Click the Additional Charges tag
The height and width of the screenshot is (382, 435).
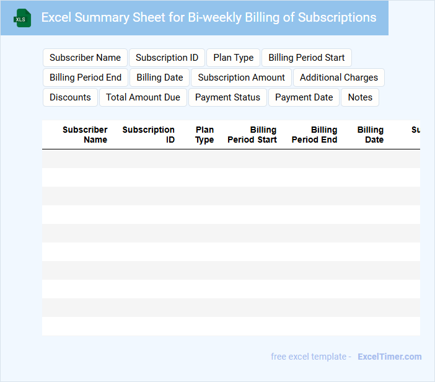(338, 78)
